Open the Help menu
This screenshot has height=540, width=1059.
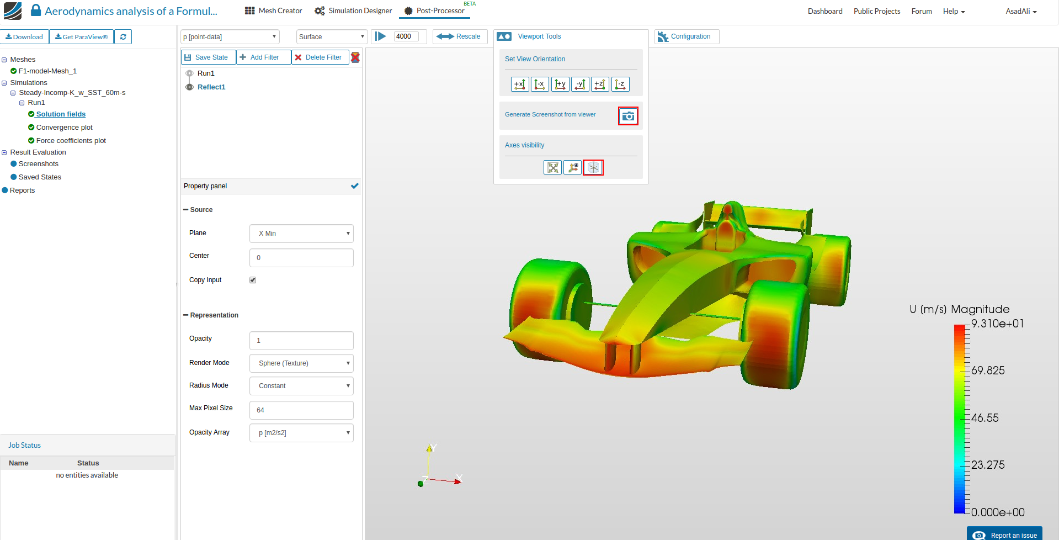(x=954, y=11)
